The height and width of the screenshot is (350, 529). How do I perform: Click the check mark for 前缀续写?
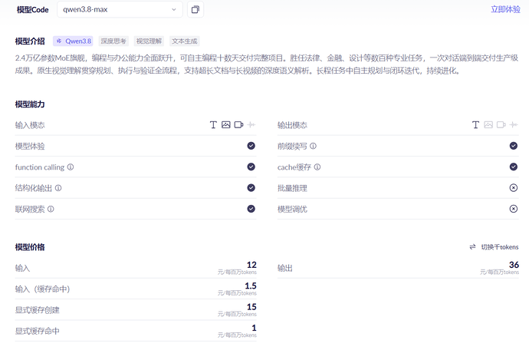(514, 146)
